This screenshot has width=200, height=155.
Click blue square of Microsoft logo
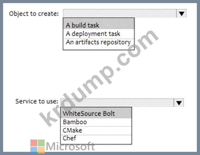coord(34,150)
